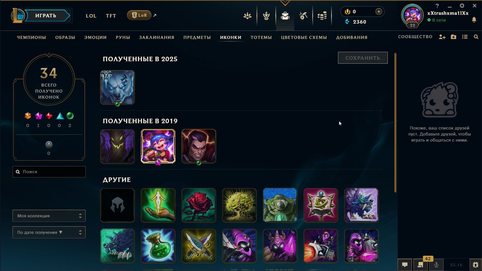The image size is (482, 271).
Task: Expand the top center chevron arrow
Action: [285, 3]
